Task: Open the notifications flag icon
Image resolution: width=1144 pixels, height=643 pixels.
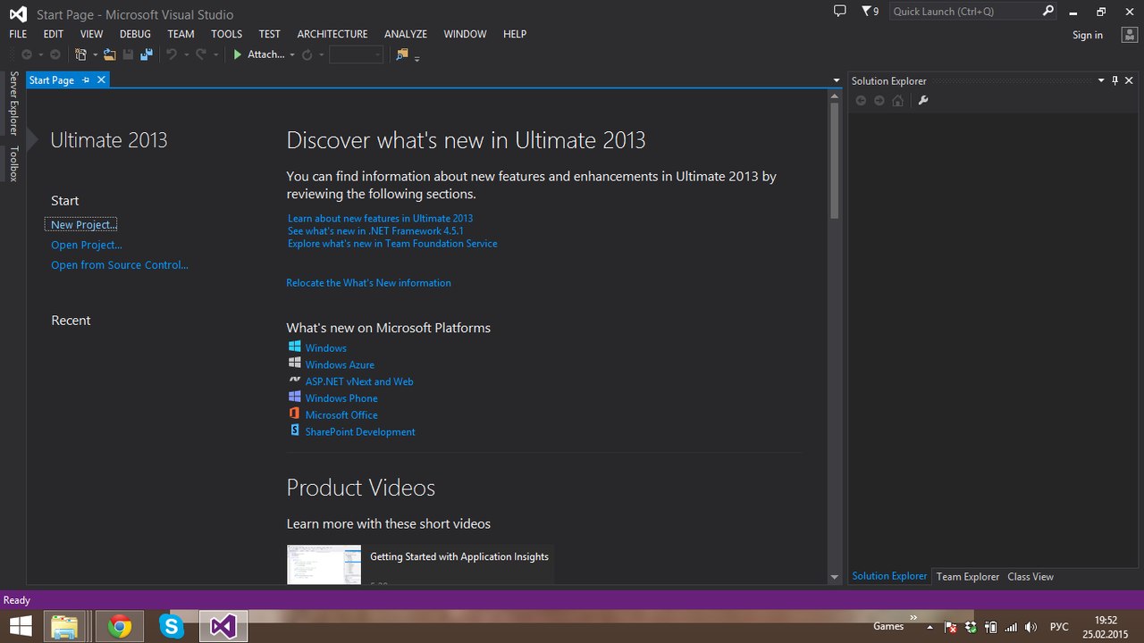Action: (866, 11)
